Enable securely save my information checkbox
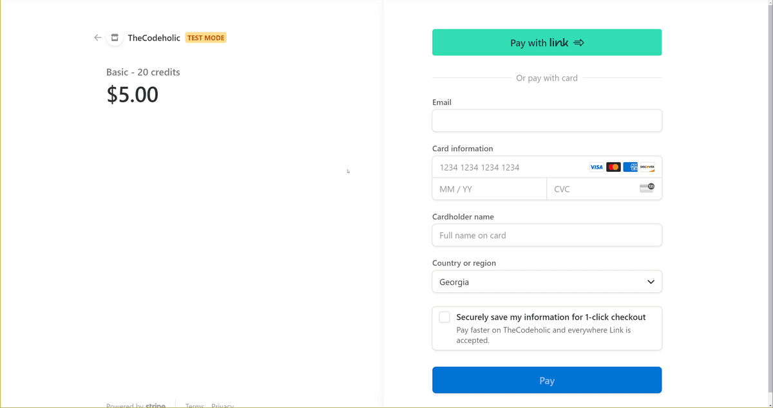The width and height of the screenshot is (773, 408). [x=444, y=317]
